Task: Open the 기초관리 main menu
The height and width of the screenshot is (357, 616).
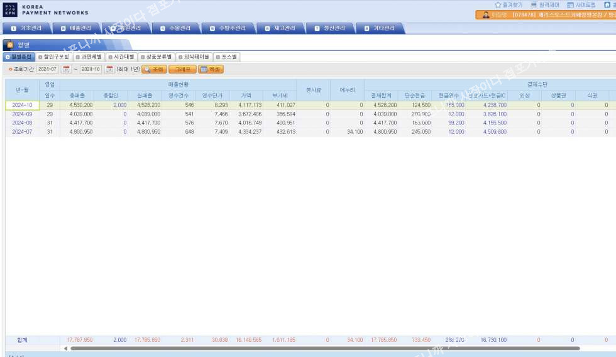Action: [27, 28]
